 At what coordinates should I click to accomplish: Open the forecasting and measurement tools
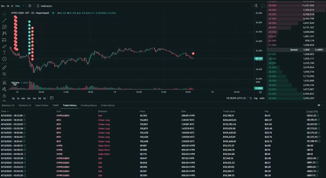pyautogui.click(x=4, y=40)
